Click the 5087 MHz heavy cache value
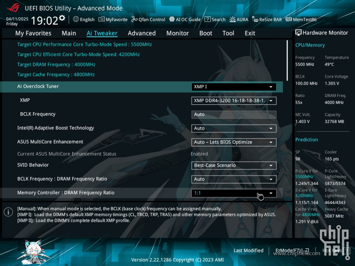The height and width of the screenshot is (266, 355). [x=334, y=216]
